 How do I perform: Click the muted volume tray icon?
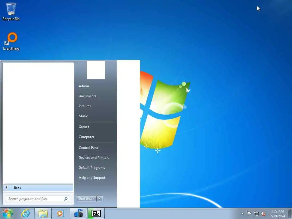click(263, 214)
